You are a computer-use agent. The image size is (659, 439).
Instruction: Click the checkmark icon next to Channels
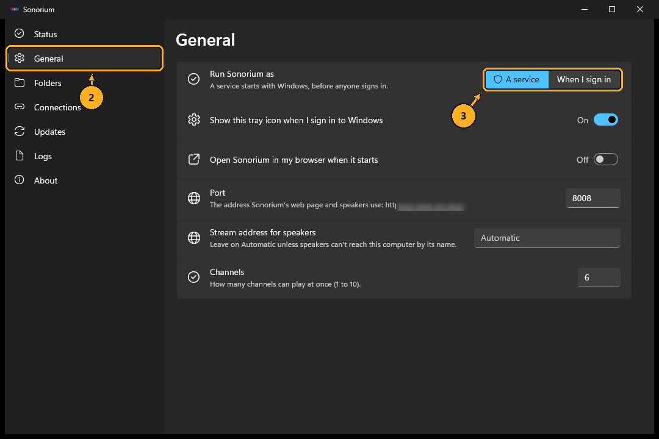tap(194, 277)
